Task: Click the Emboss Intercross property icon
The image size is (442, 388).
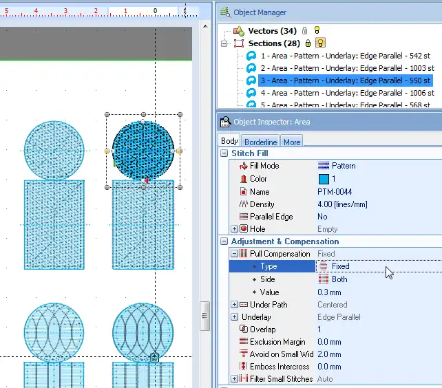Action: (243, 367)
